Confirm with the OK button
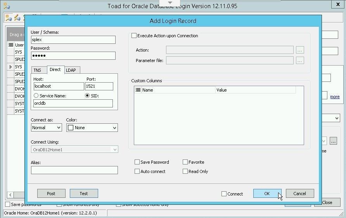 (267, 194)
